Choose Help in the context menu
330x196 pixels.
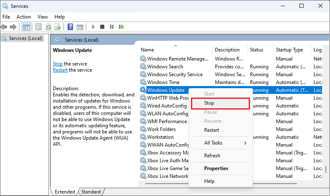[220, 181]
